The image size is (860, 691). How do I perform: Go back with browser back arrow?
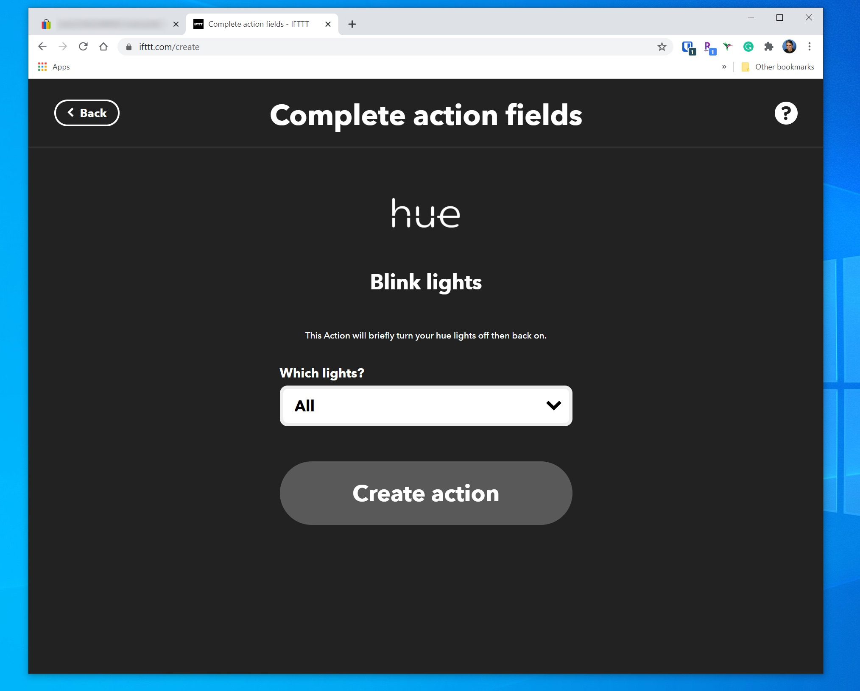[x=42, y=47]
